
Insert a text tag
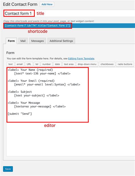[11, 64]
